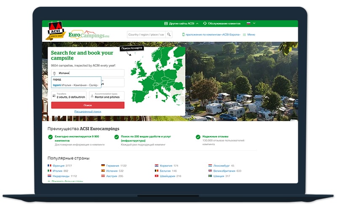Click the Swiss flag beside Швейцария
The height and width of the screenshot is (211, 337).
pyautogui.click(x=157, y=176)
